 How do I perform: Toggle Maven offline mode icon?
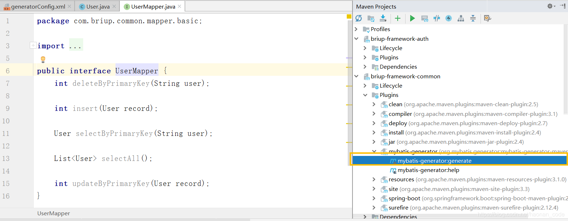pos(436,18)
